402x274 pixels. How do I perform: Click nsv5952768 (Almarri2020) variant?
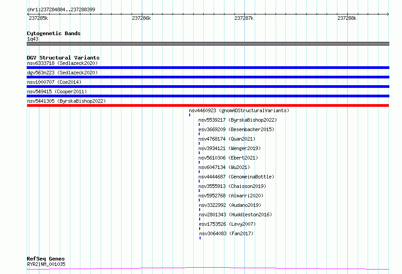231,196
